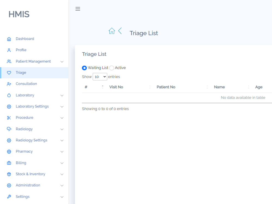Click the Radiology Settings gear icon

click(x=9, y=140)
